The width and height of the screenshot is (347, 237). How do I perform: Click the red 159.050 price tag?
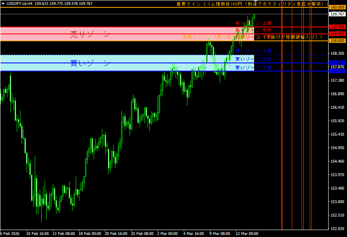click(x=338, y=34)
